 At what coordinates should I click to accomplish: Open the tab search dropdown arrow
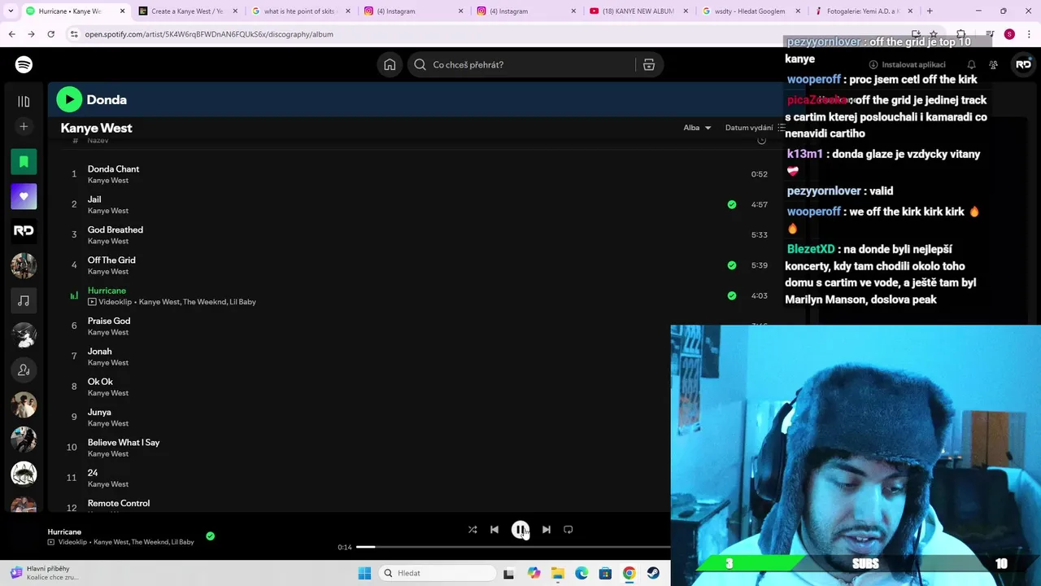point(11,11)
